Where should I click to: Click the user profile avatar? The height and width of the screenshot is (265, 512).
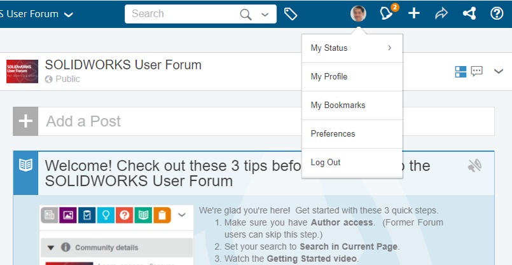click(x=359, y=13)
